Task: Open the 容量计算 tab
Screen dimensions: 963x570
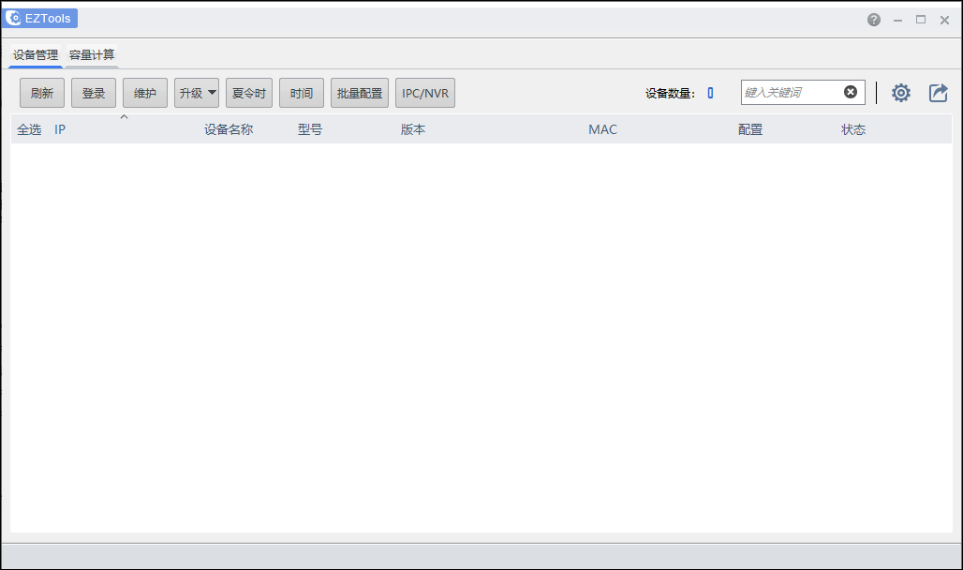Action: tap(92, 54)
